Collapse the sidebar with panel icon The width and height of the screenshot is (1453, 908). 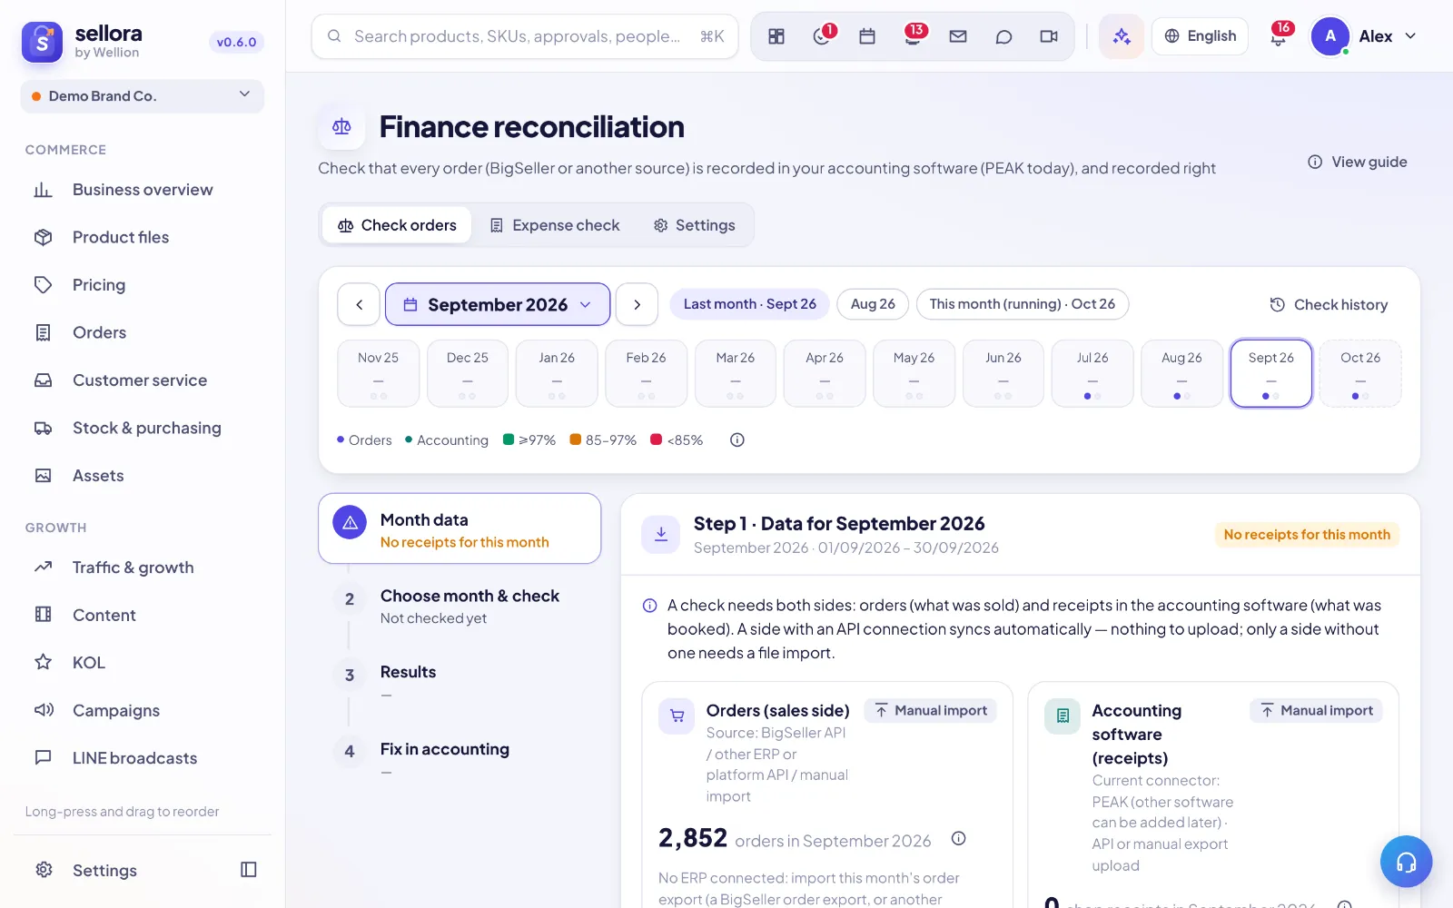(249, 870)
